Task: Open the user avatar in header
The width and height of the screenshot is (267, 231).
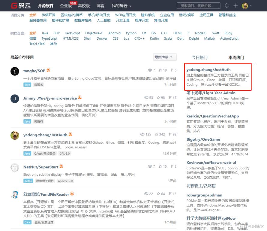Action: click(245, 6)
